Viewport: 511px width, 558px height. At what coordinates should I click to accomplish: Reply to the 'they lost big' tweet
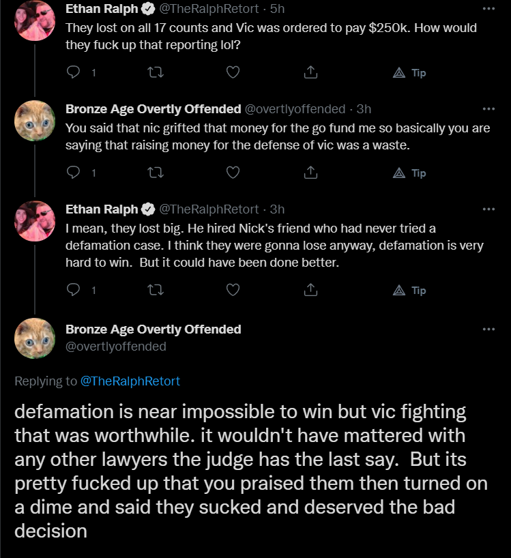73,290
